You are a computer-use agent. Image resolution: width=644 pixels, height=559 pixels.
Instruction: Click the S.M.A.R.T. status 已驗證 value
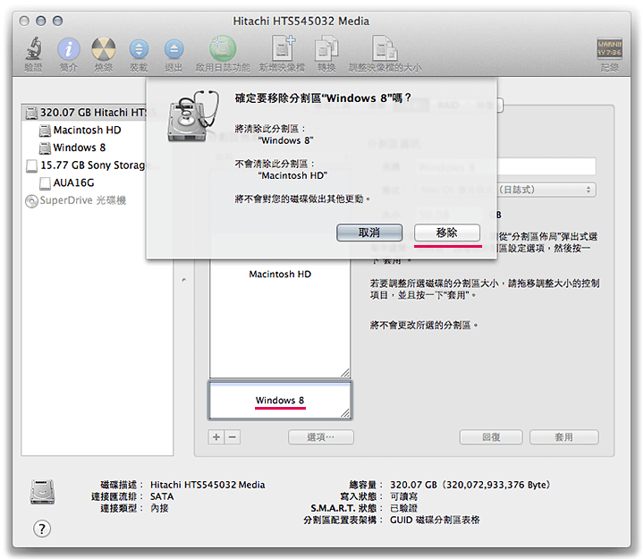[x=403, y=509]
